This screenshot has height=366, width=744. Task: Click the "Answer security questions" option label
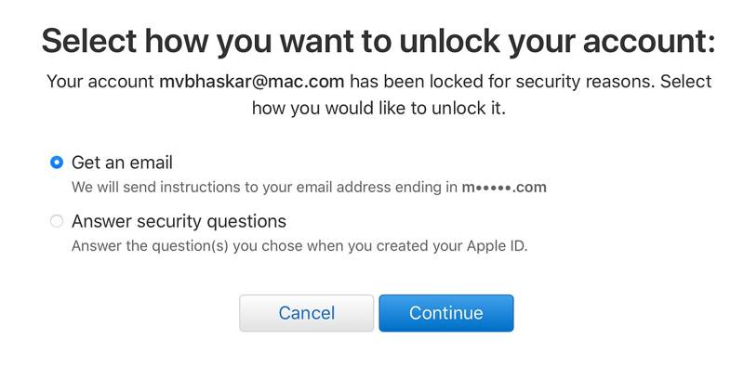pyautogui.click(x=179, y=221)
